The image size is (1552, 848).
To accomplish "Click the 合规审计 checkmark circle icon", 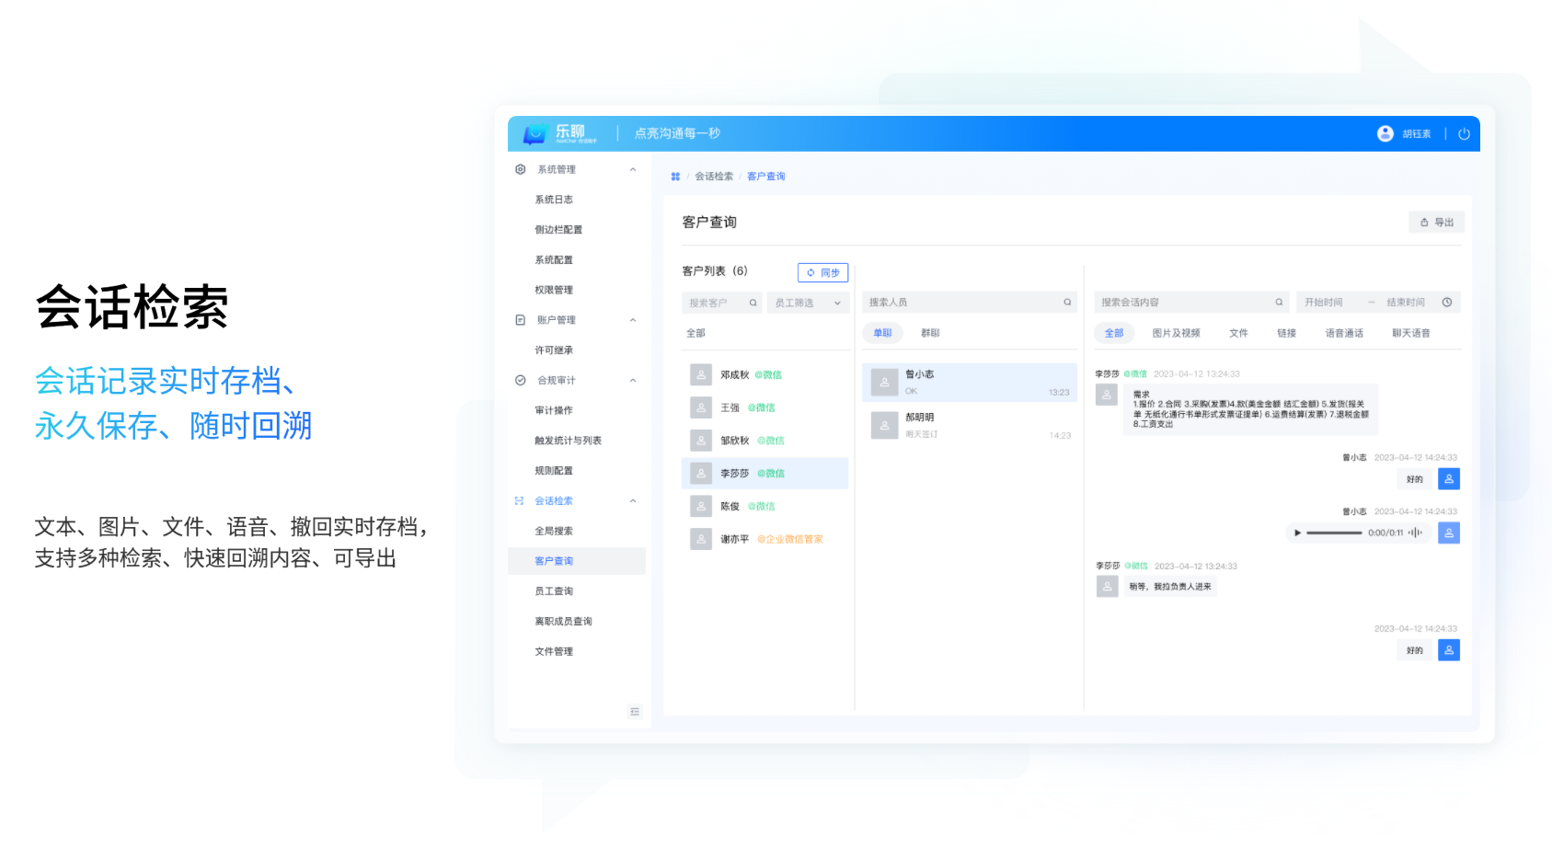I will (x=521, y=380).
